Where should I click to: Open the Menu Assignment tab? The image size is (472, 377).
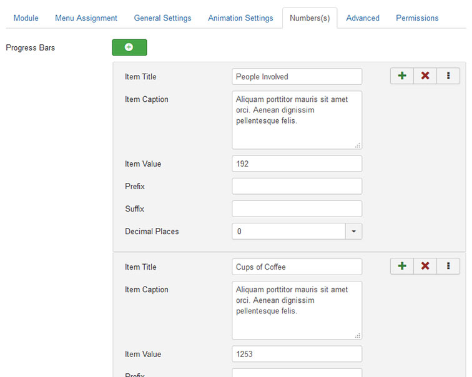(x=86, y=18)
